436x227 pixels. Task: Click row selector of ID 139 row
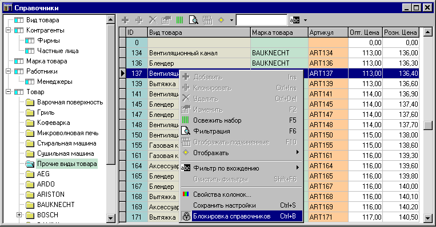coord(123,83)
